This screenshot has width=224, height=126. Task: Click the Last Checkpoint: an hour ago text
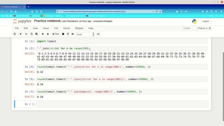pyautogui.click(x=76, y=21)
